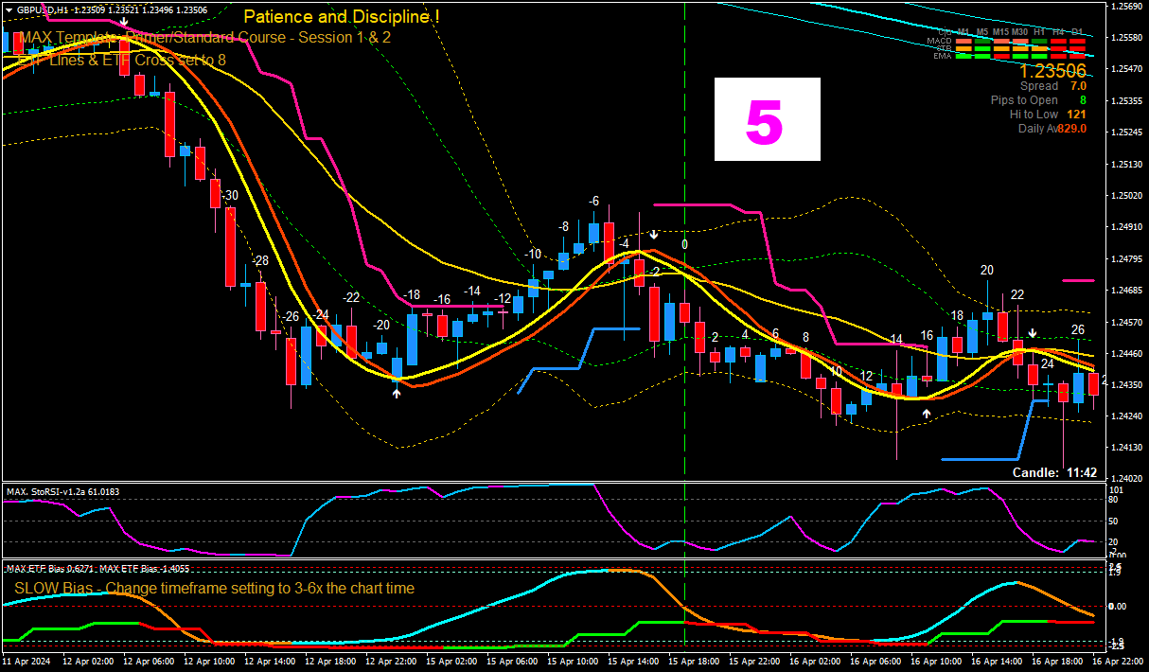Screen dimensions: 1149x672
Task: Click the chart menu triangle beside GBPUSD,H1
Action: 9,9
